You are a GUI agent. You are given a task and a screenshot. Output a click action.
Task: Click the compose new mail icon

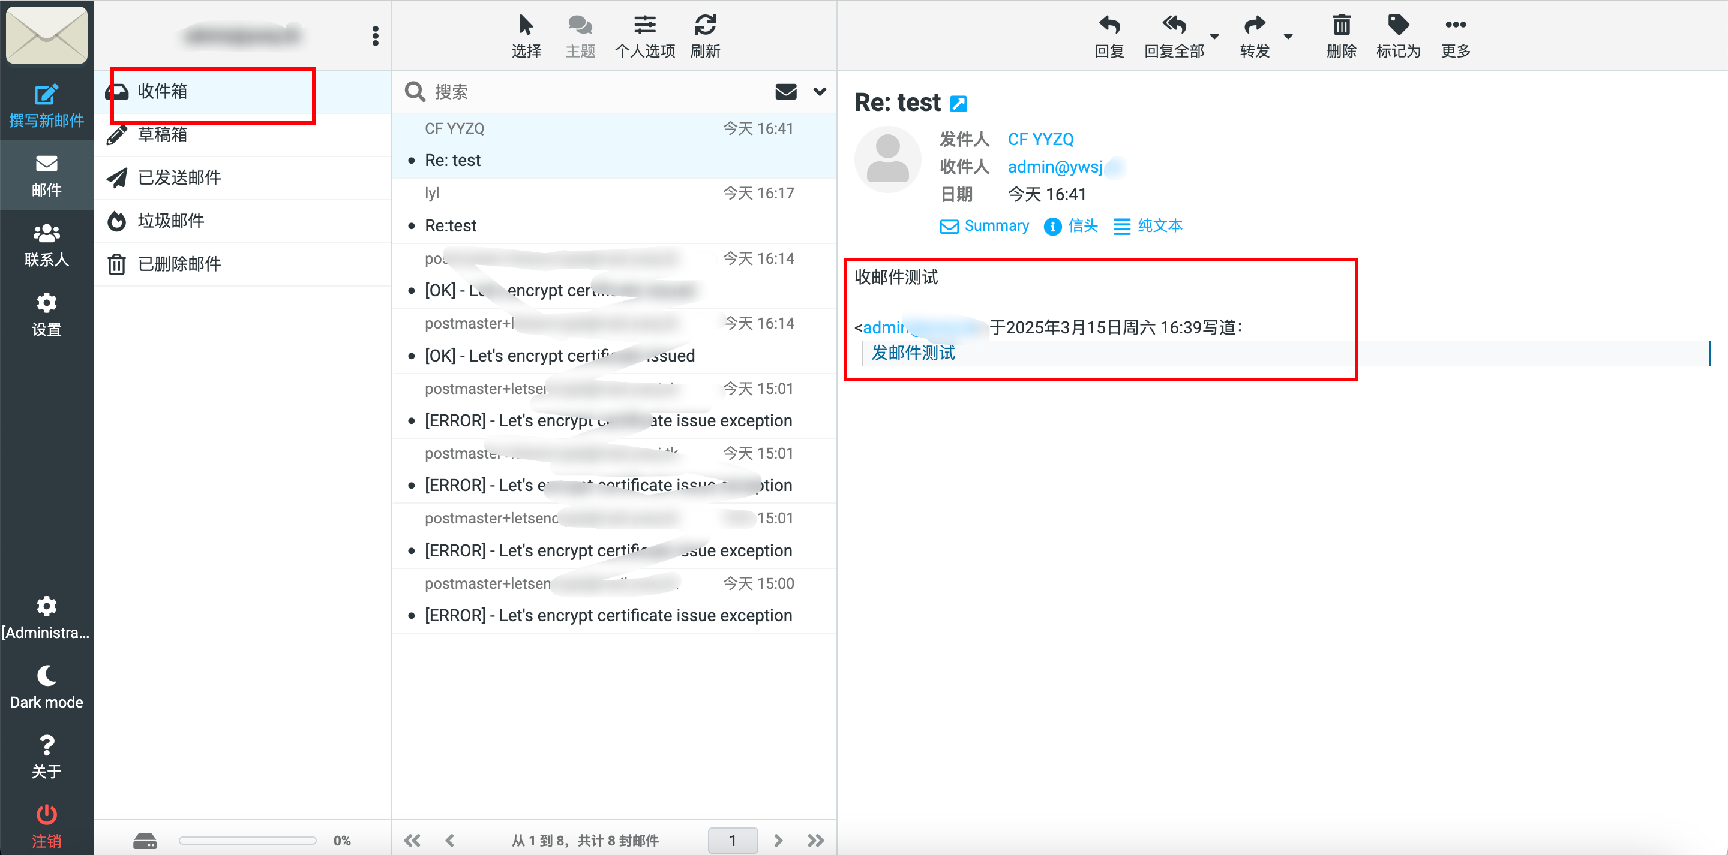(46, 95)
